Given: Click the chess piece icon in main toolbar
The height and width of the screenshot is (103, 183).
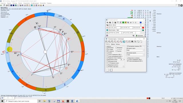Looking at the screenshot, I should click(x=43, y=5).
